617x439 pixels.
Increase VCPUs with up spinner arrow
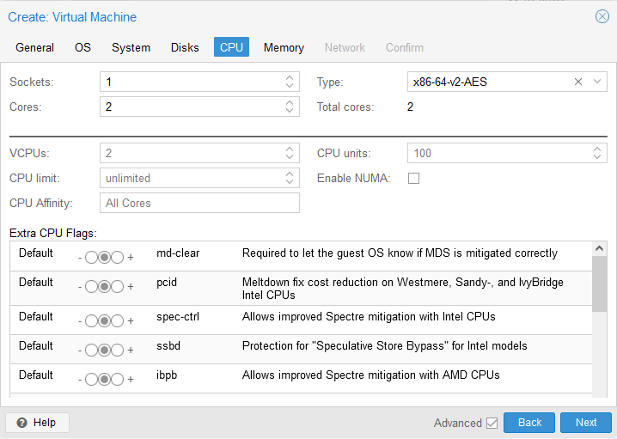(290, 149)
